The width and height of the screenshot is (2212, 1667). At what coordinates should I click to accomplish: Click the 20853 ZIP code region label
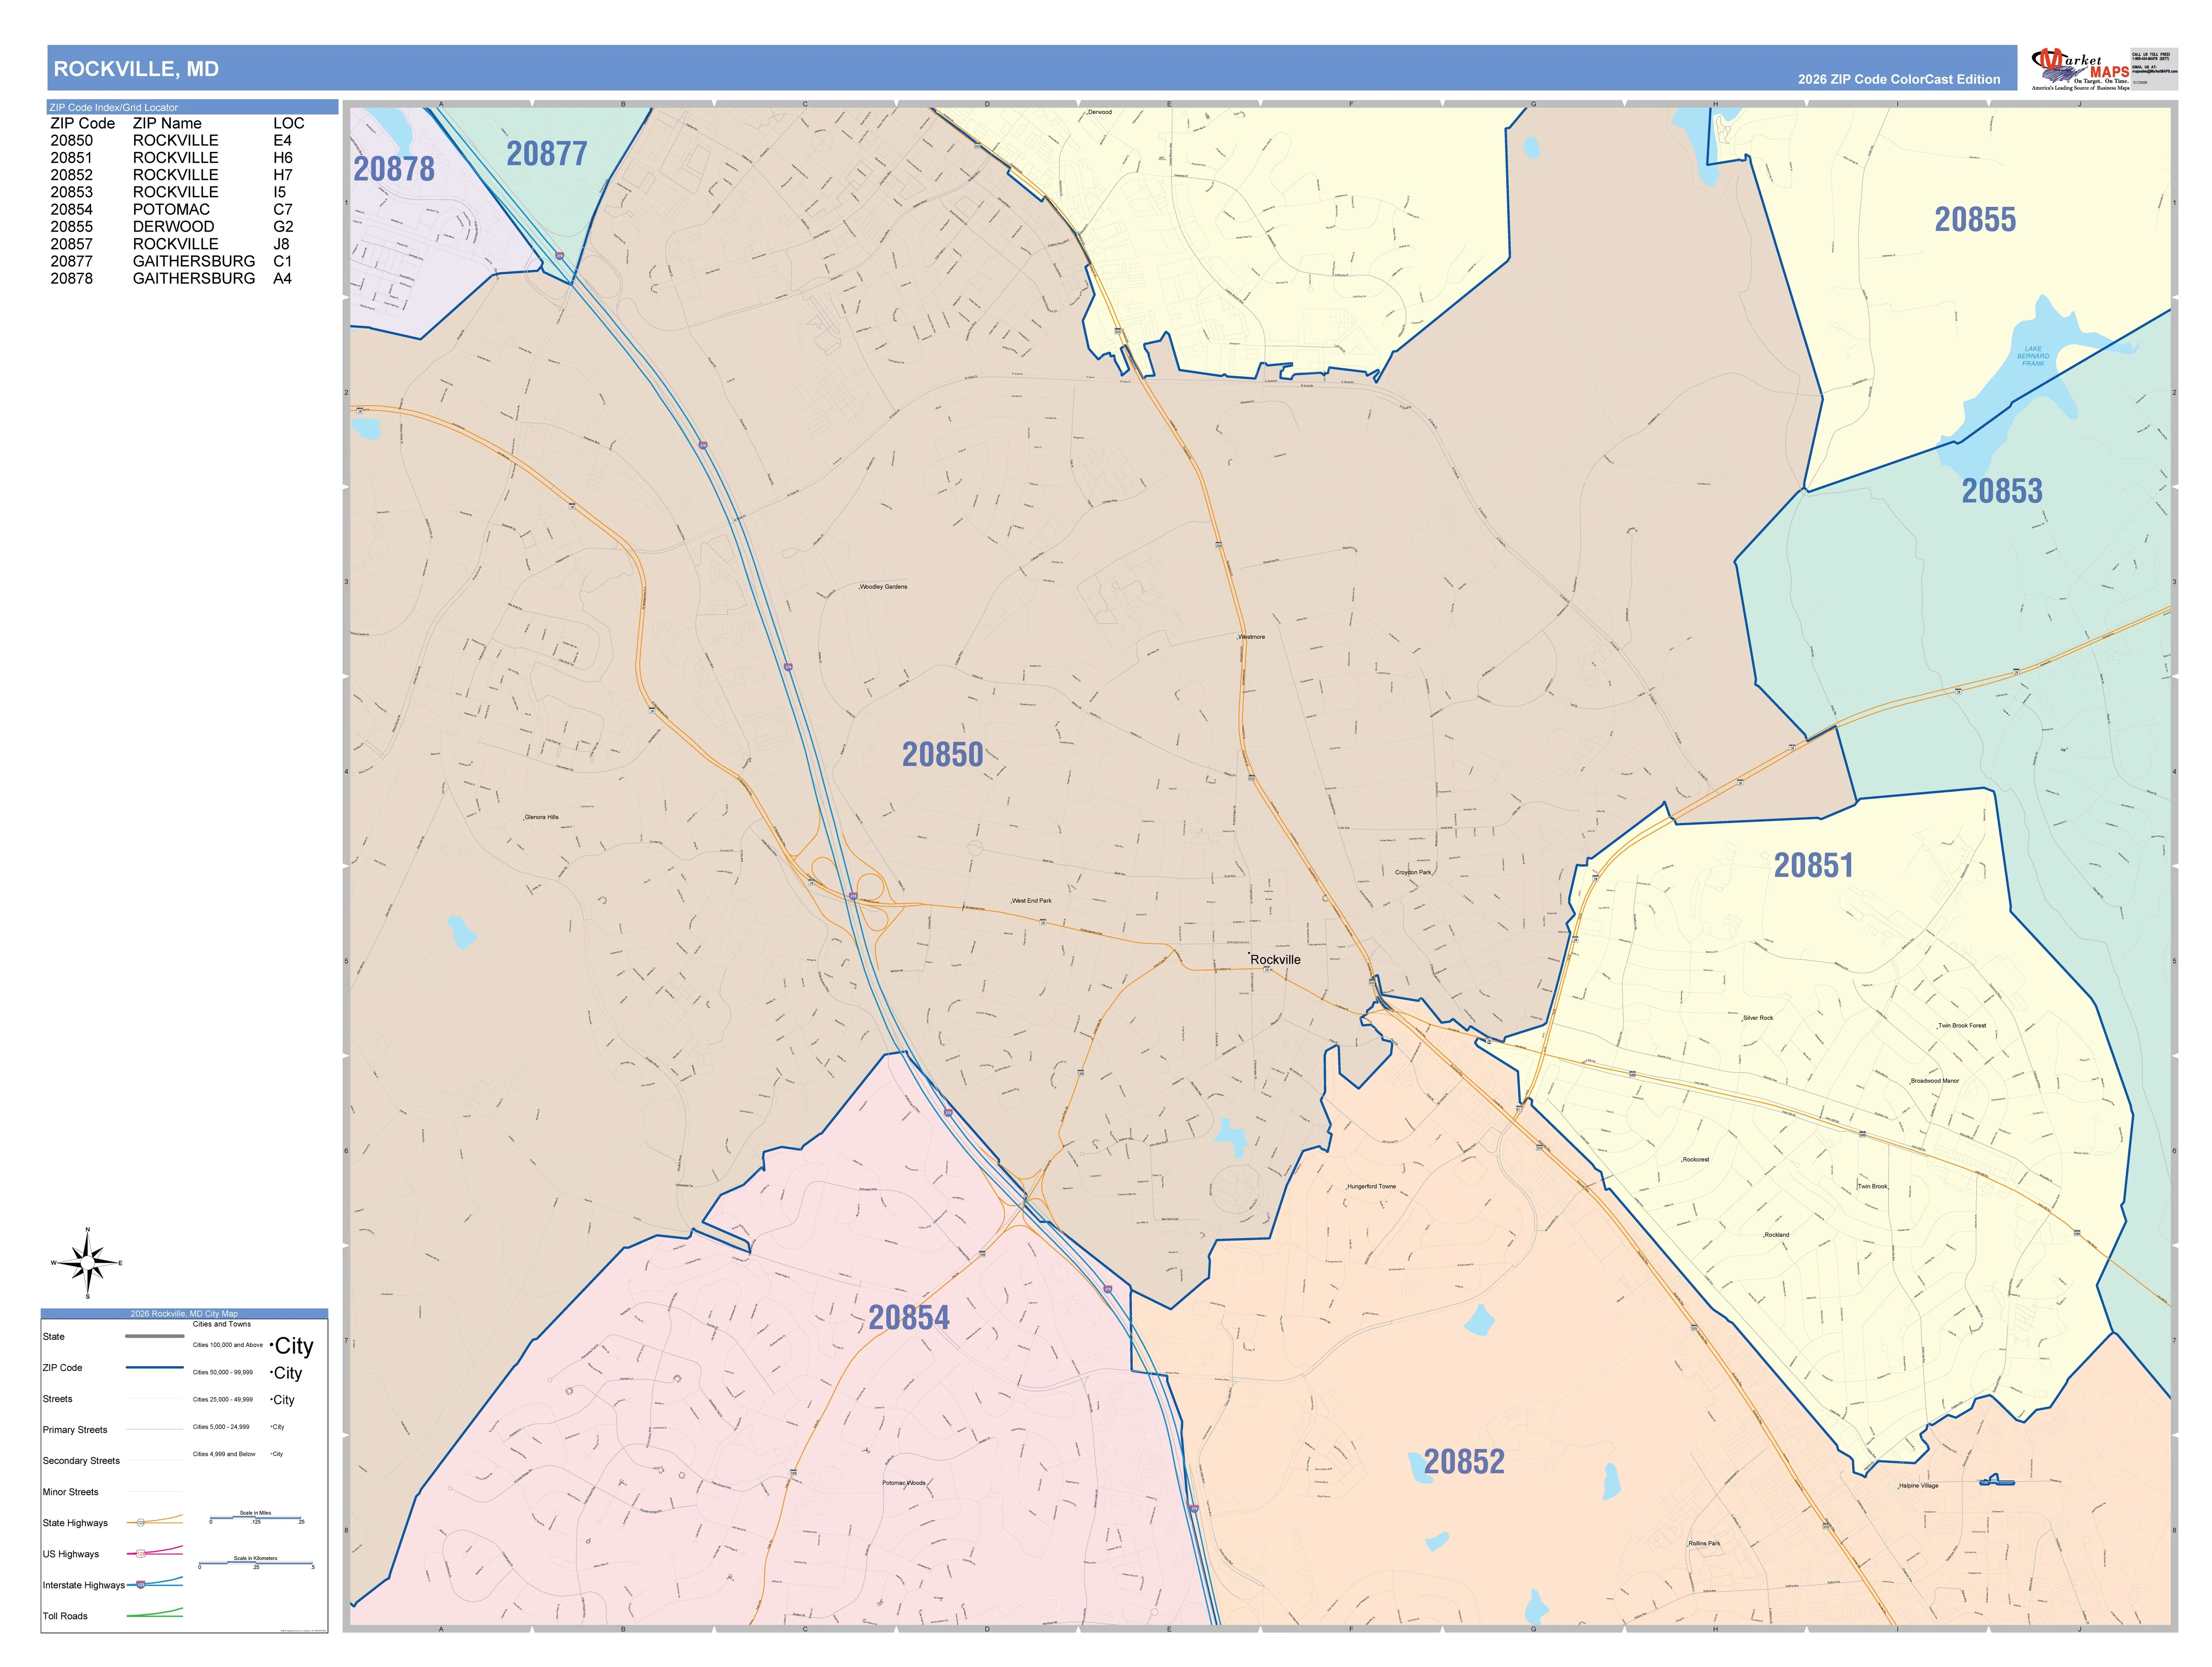coord(2002,491)
